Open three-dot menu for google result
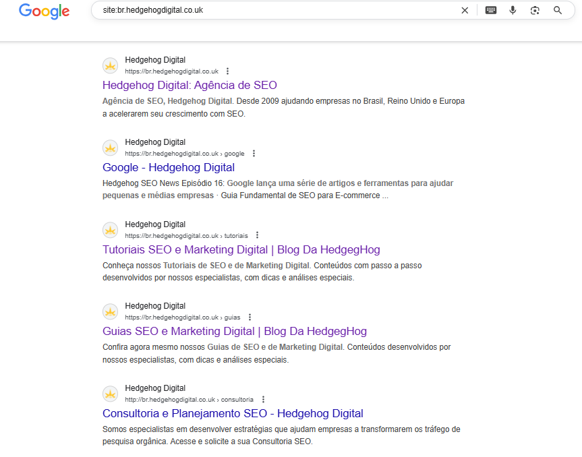The image size is (582, 457). pyautogui.click(x=254, y=154)
